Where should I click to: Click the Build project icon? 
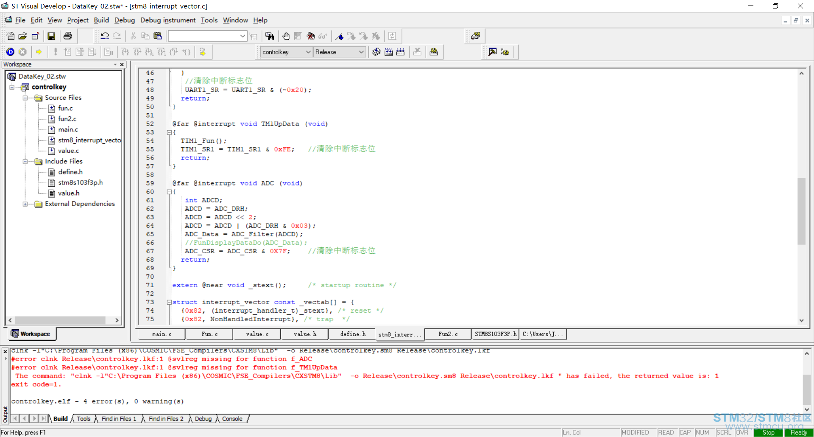389,52
